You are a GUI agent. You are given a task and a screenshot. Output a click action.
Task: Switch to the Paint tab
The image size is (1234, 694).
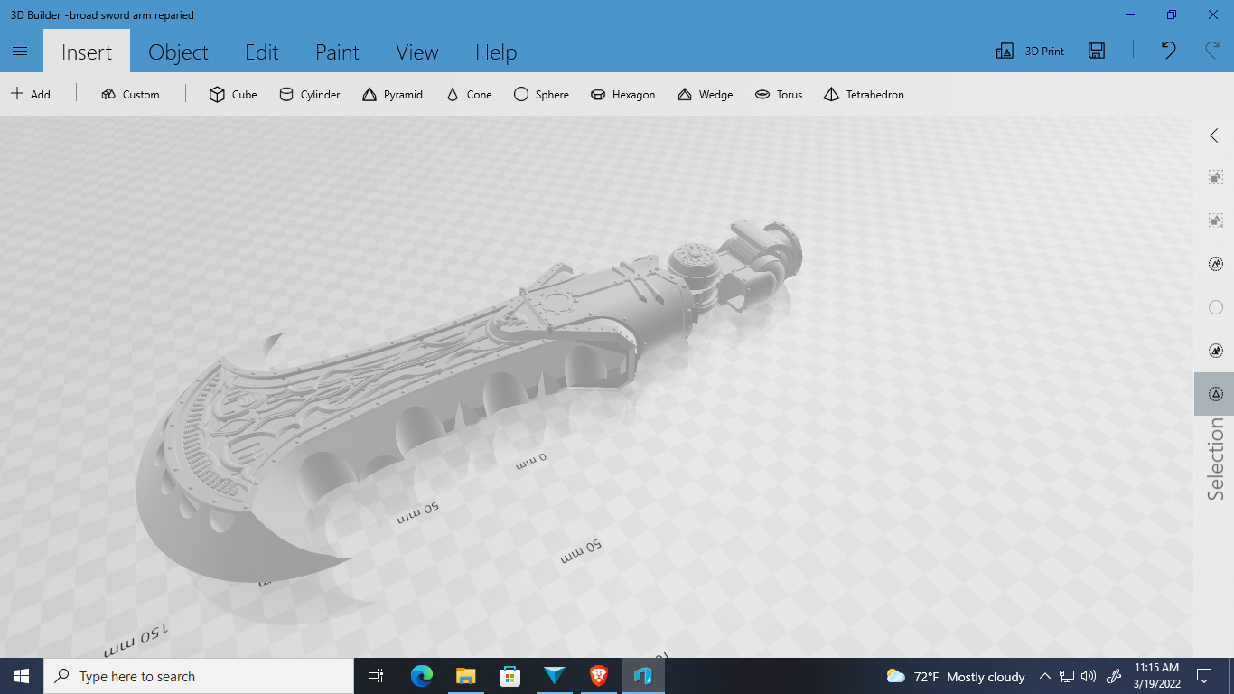(337, 52)
